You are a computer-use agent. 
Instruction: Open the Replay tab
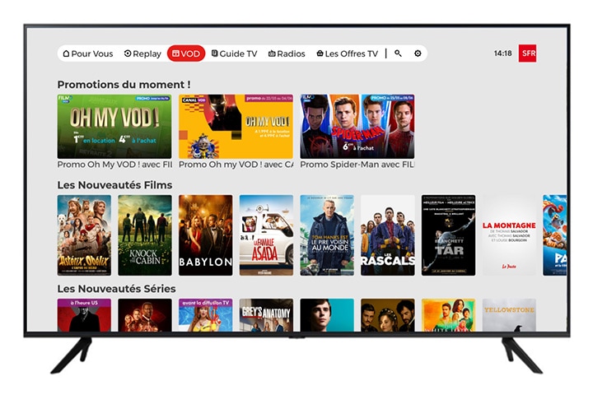click(142, 53)
